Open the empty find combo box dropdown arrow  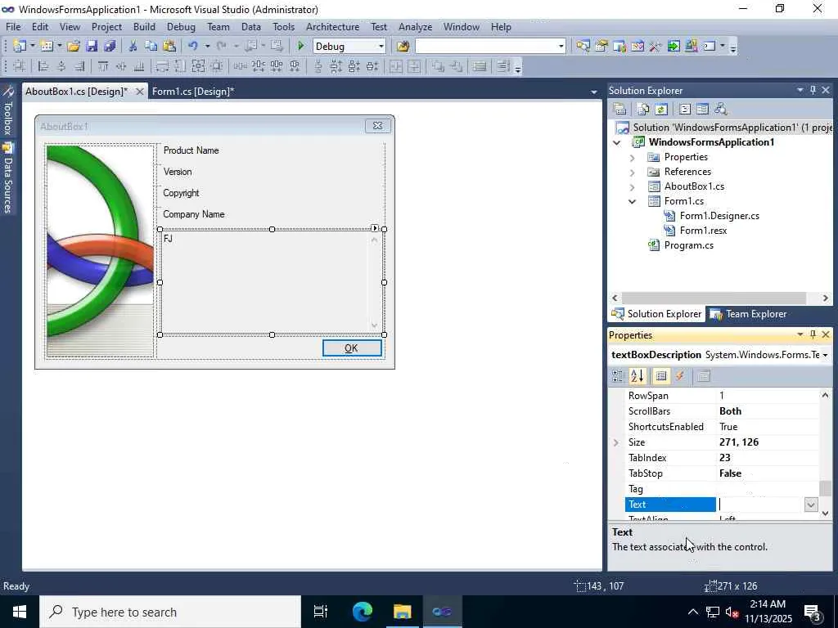tap(561, 47)
